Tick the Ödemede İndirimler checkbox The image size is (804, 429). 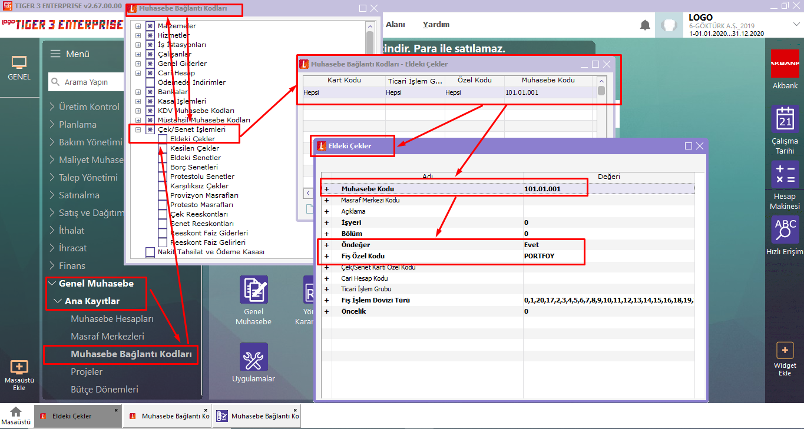[150, 82]
